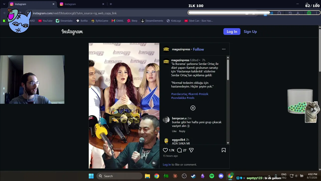Click the reel video to play or pause
The height and width of the screenshot is (181, 321).
(x=124, y=106)
